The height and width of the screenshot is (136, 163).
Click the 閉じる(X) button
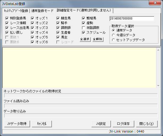coord(147,124)
